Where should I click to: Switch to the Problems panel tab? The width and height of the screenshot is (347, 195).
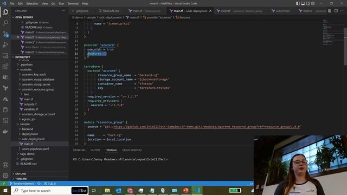coord(79,150)
